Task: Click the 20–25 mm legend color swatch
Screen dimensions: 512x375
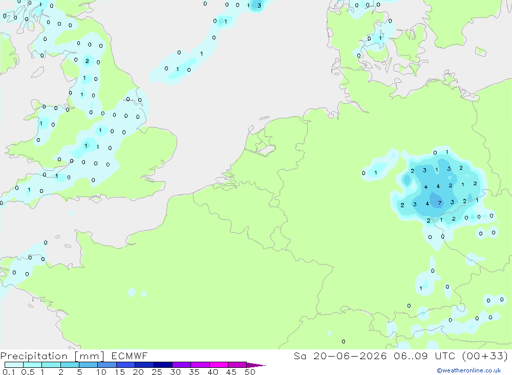Action: (144, 365)
